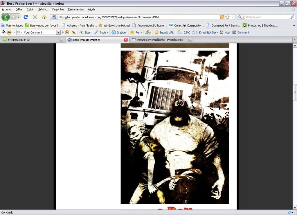Open the toolbar logo options arrow
297x215 pixels.
(x=15, y=33)
